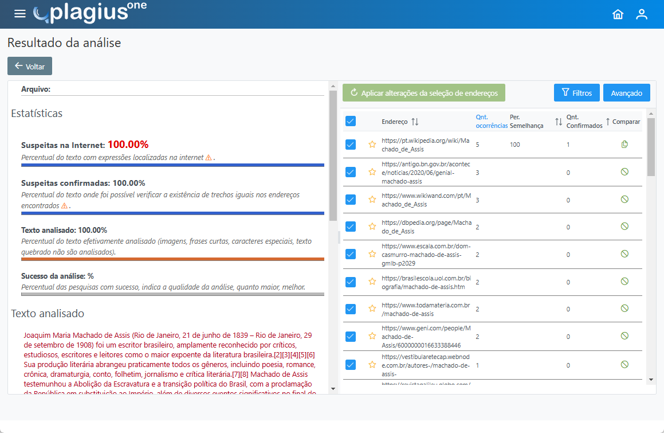This screenshot has width=664, height=433.
Task: Open comparison for the Wikipedia Machado_de_Assis row
Action: tap(624, 145)
